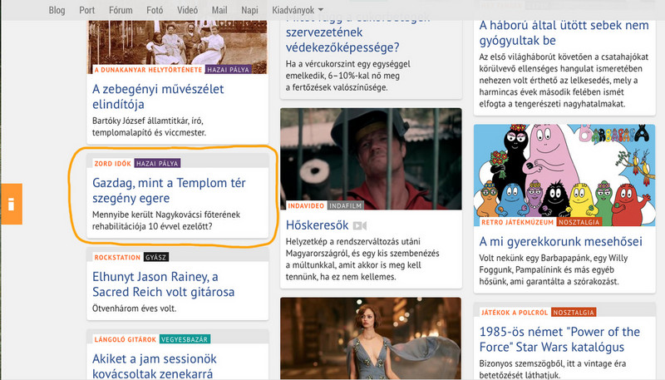Viewport: 665px width, 380px height.
Task: Open the Kiadványok dropdown menu
Action: 298,10
